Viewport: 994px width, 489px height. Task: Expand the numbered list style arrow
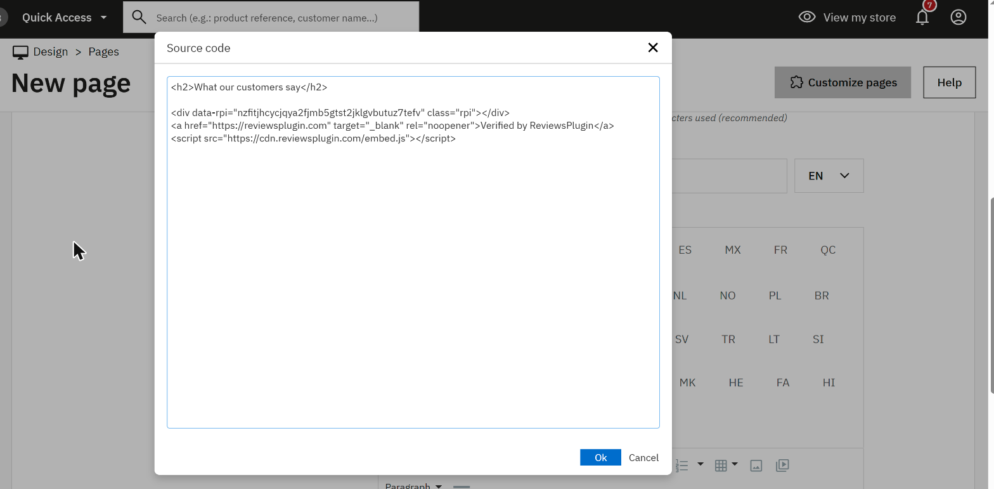(700, 464)
